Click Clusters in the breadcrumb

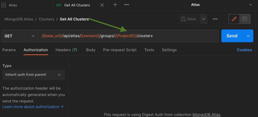coord(46,19)
